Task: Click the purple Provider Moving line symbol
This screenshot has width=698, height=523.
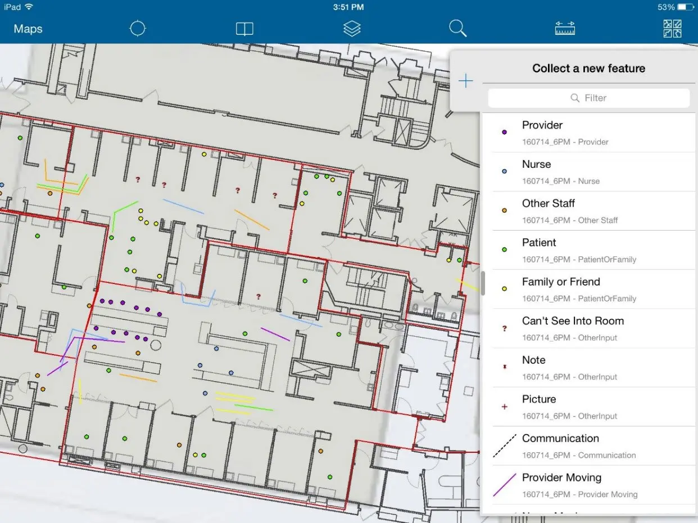Action: (505, 485)
